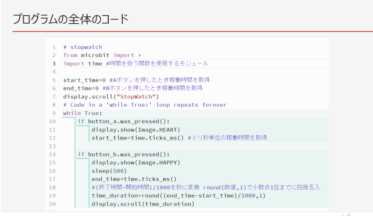The height and width of the screenshot is (216, 373).
Task: Click the comment #Aボタンを押したとき稼働時間を取得
Action: point(159,80)
